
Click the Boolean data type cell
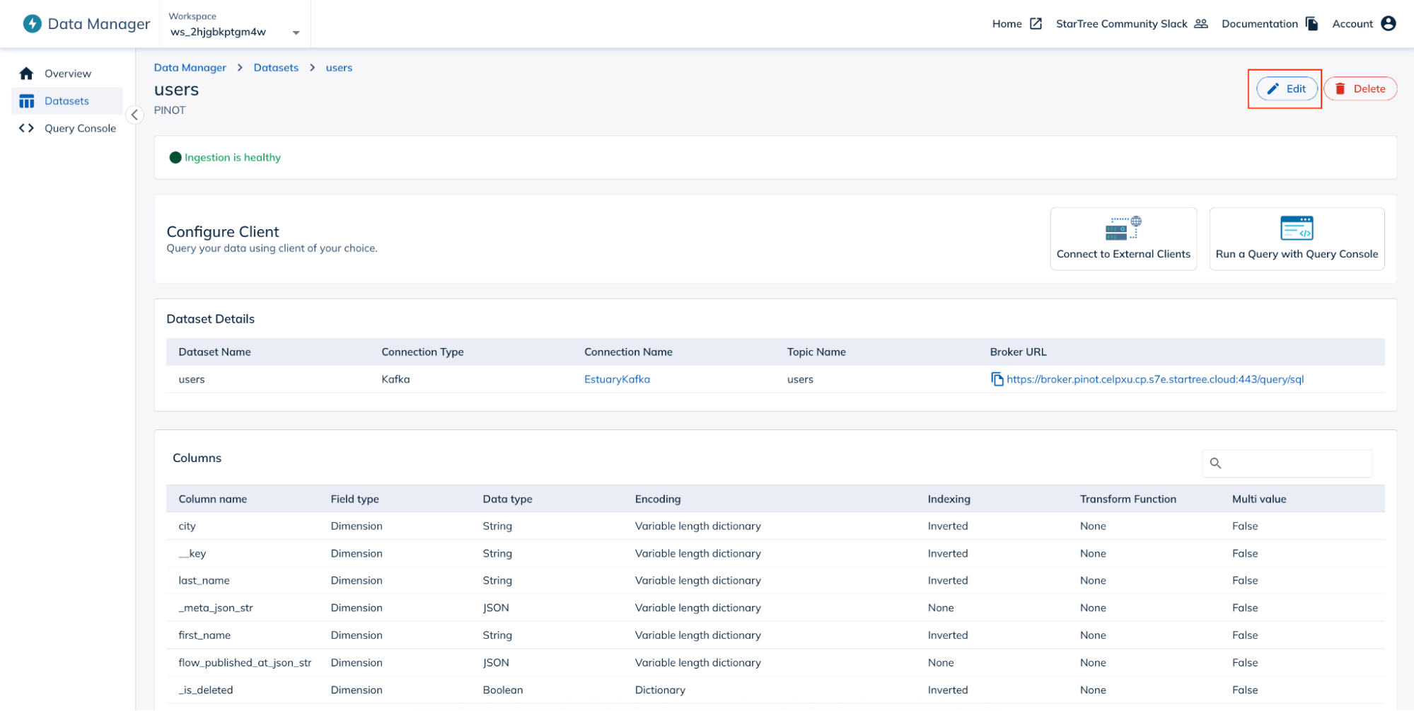pos(502,690)
